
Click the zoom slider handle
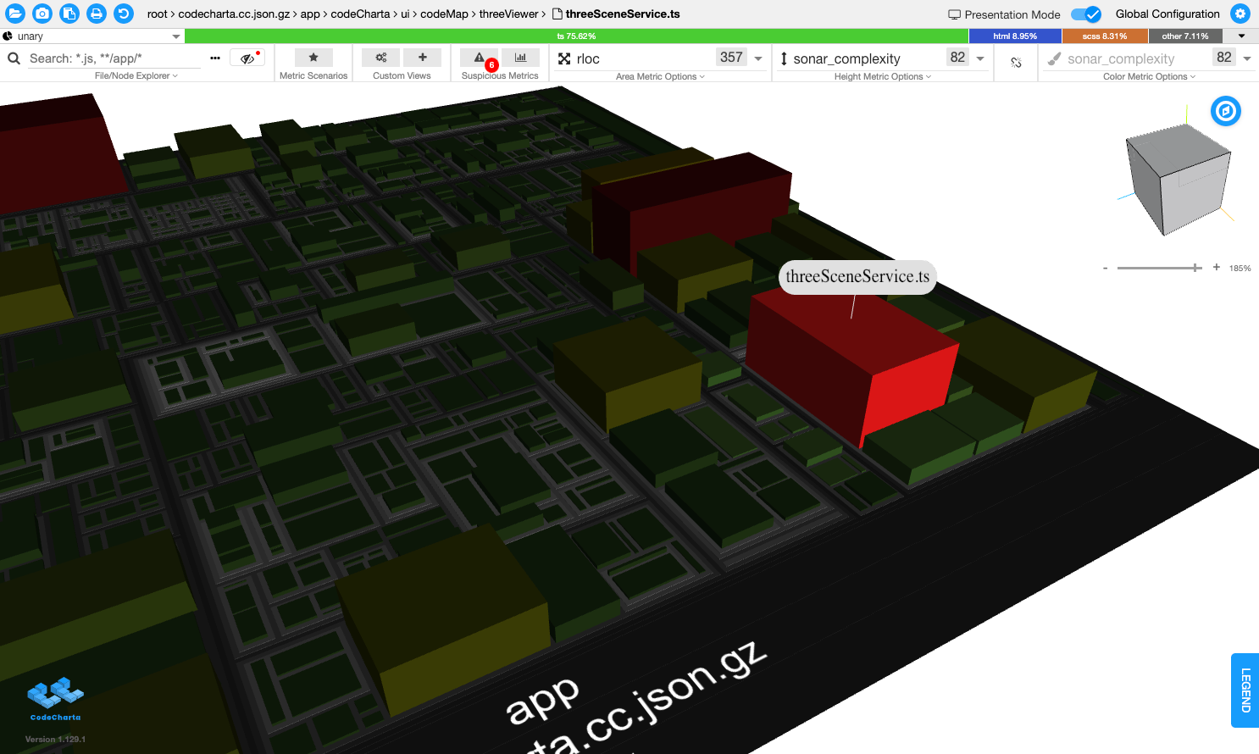(1195, 268)
